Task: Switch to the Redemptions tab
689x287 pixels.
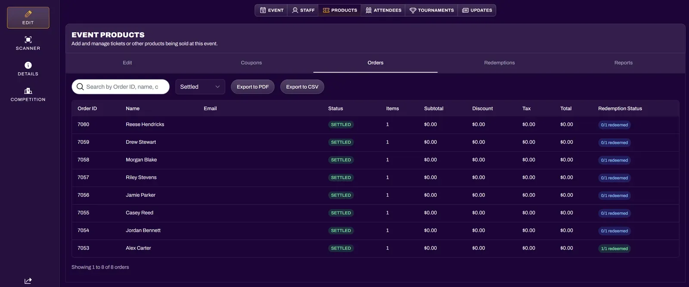Action: [x=500, y=63]
